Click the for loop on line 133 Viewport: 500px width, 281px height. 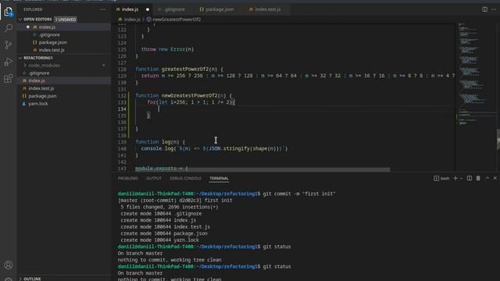point(191,102)
